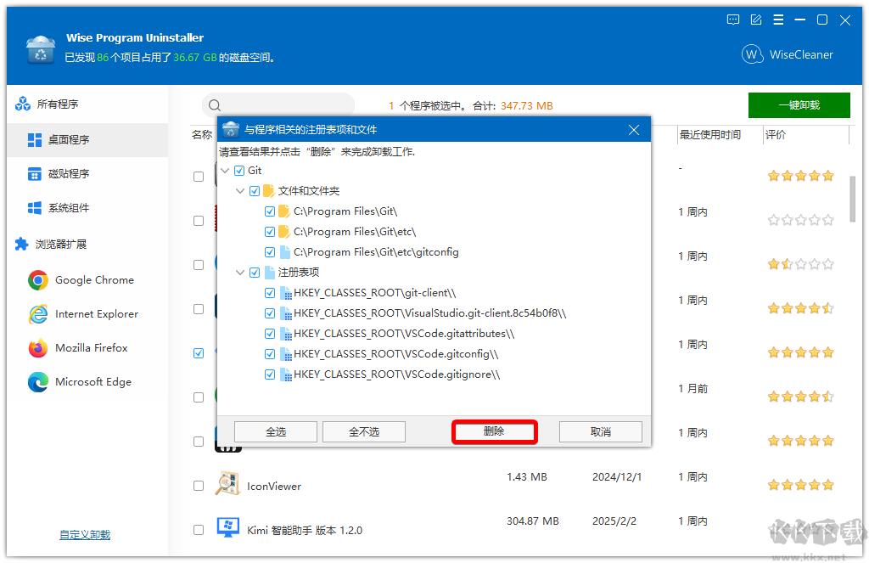The width and height of the screenshot is (869, 563).
Task: Click the 取消 button
Action: click(601, 431)
